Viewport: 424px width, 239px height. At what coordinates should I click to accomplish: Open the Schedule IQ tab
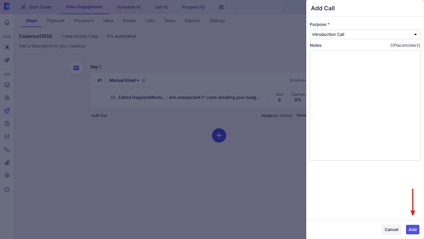pyautogui.click(x=129, y=7)
